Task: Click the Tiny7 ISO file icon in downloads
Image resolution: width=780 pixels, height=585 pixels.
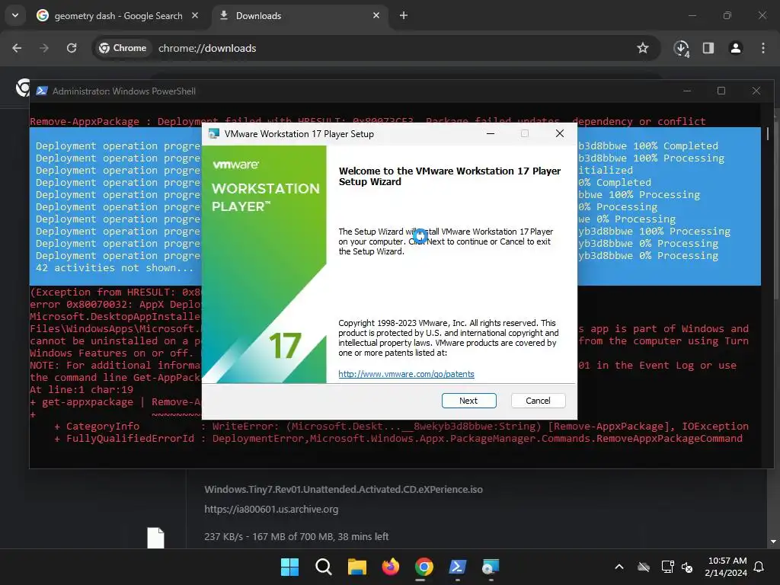Action: tap(155, 538)
